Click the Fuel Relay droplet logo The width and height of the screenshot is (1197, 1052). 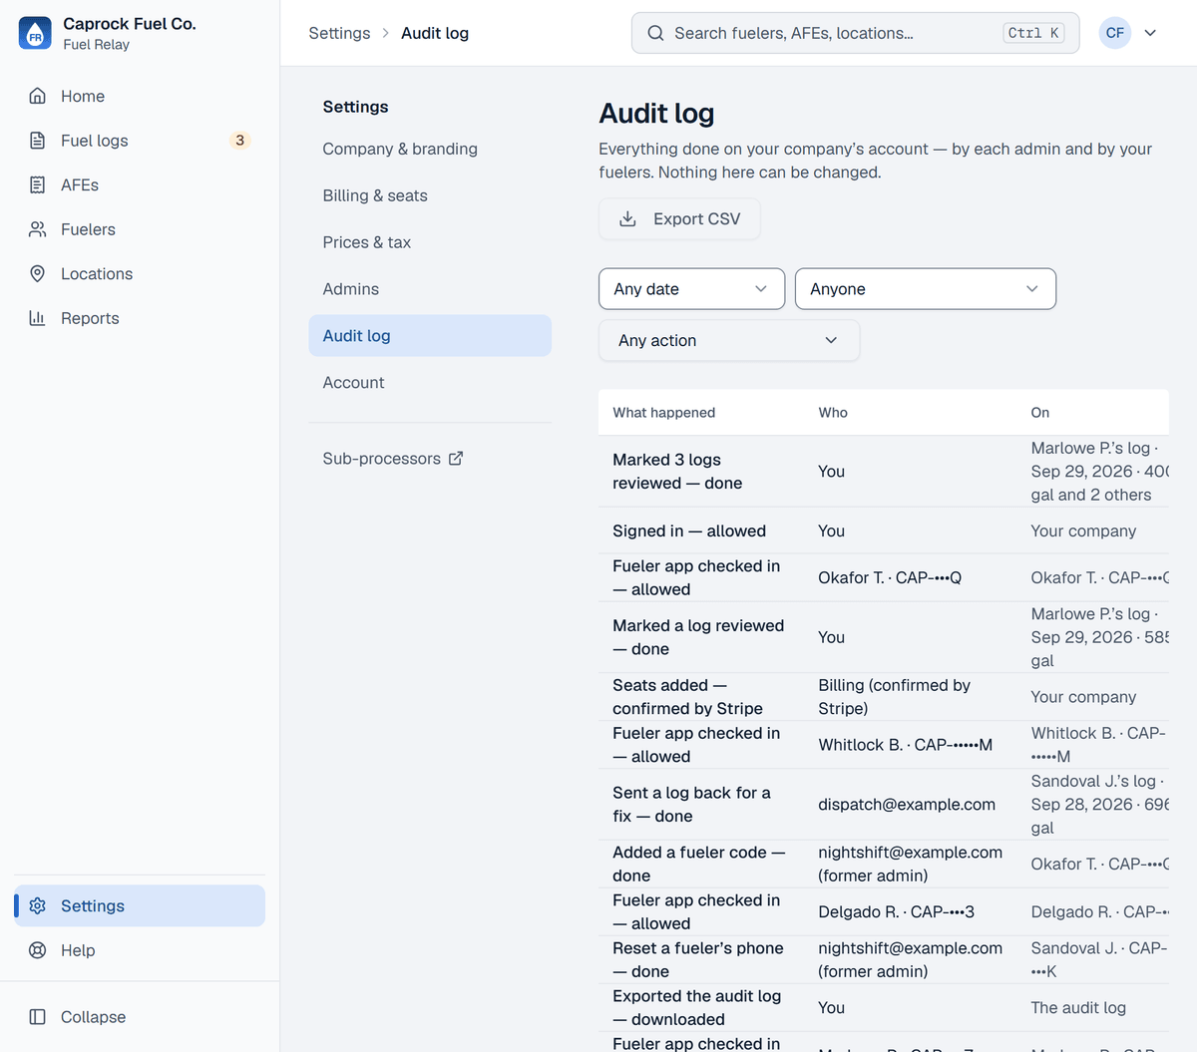(35, 33)
